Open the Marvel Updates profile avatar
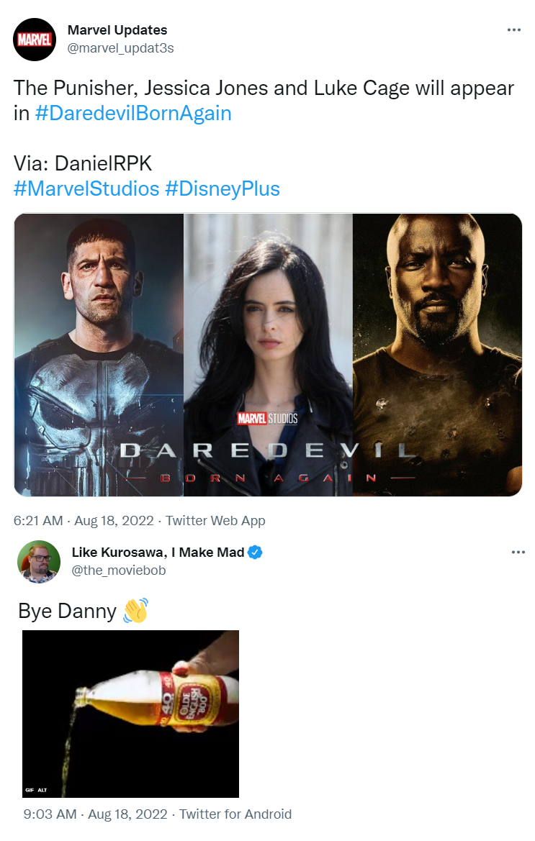 click(35, 39)
